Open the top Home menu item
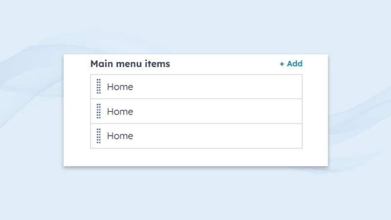Viewport: 391px width, 220px height. click(x=120, y=87)
